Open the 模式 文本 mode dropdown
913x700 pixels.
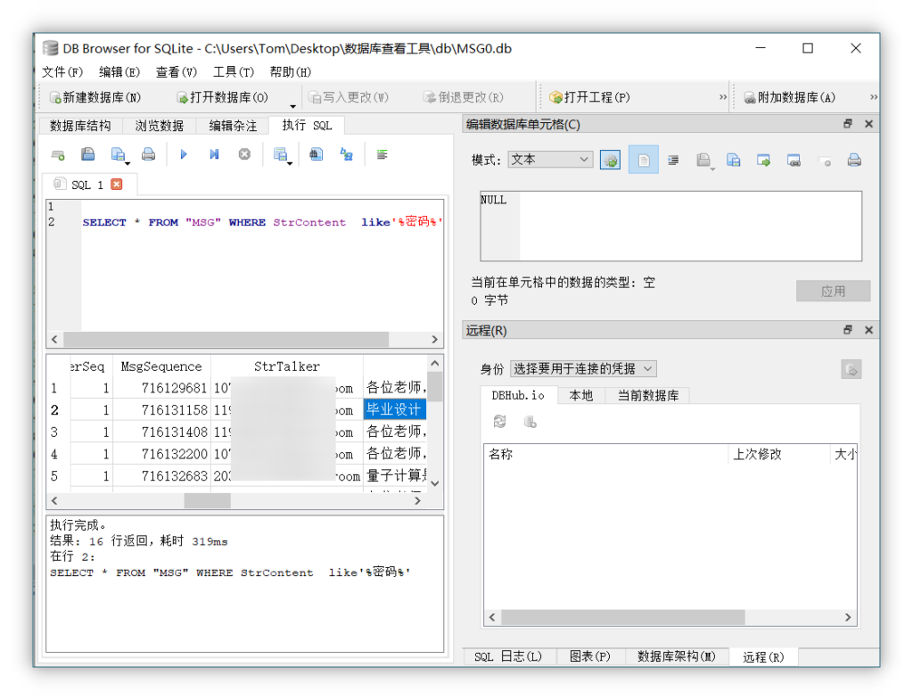click(550, 160)
